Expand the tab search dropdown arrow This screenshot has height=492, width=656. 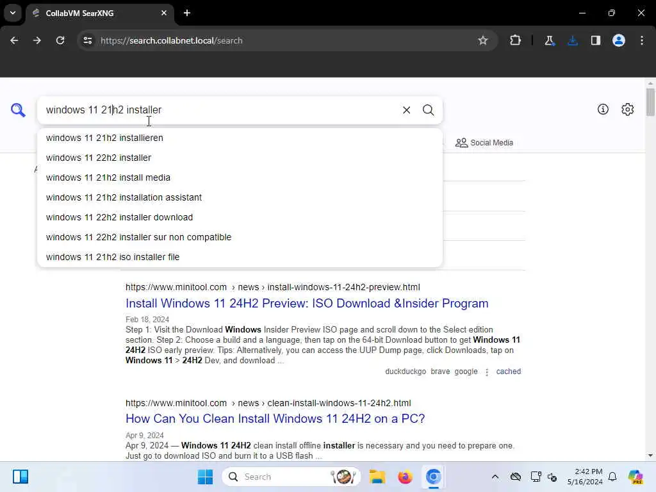13,13
